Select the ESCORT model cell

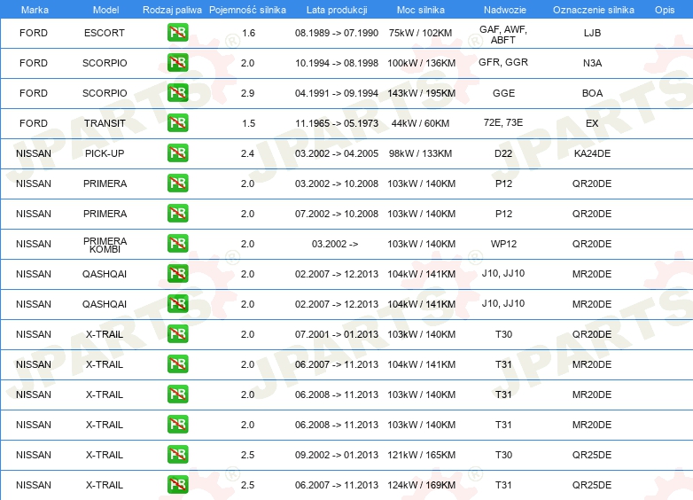(105, 33)
